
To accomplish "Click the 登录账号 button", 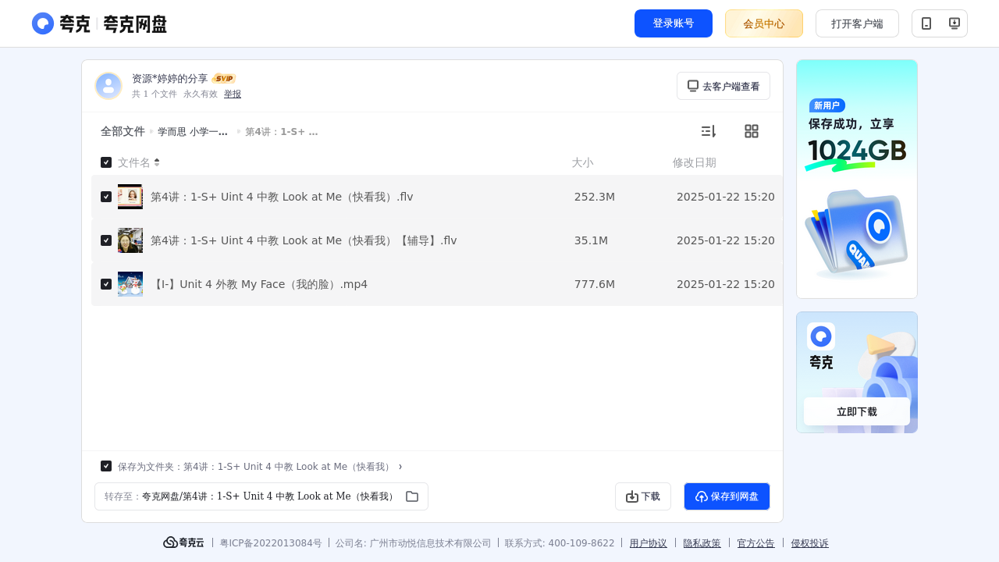I will click(674, 23).
